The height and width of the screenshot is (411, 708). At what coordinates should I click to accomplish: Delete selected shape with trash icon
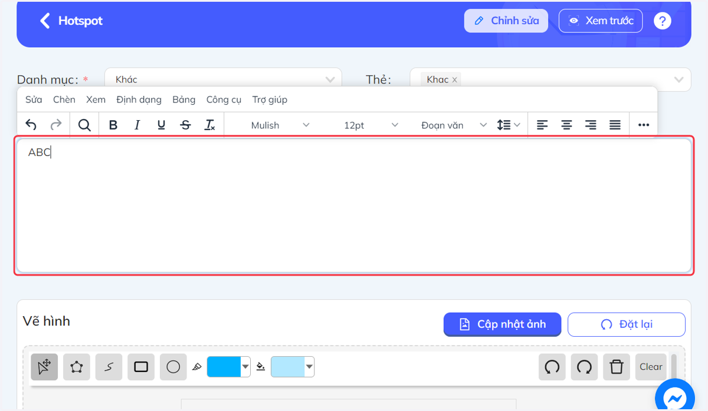tap(617, 367)
